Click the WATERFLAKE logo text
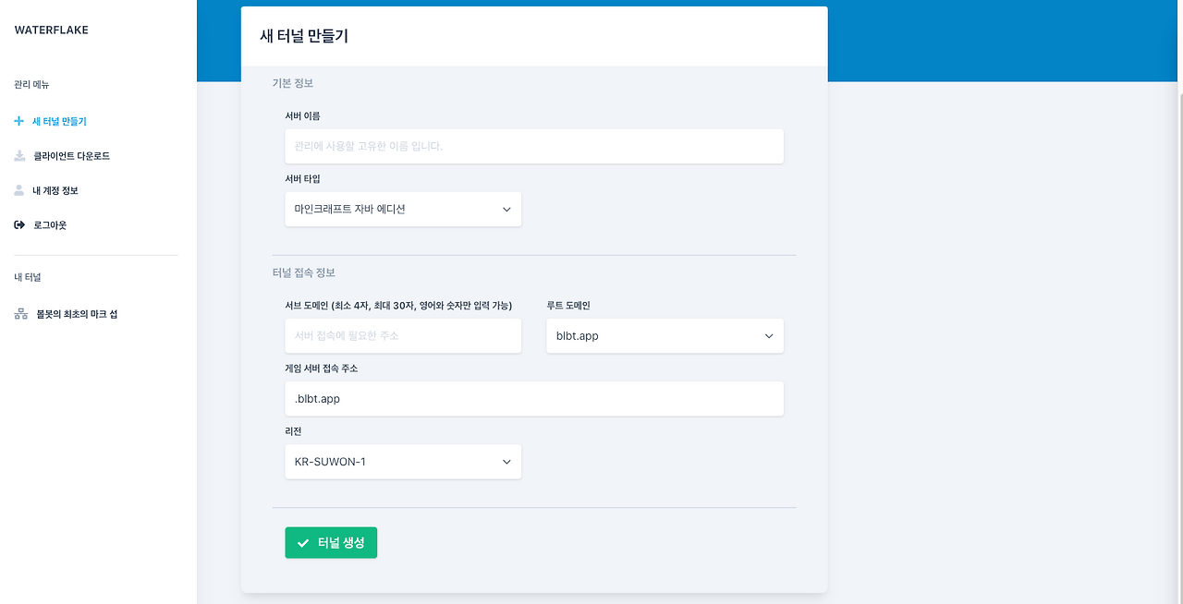Viewport: 1183px width, 604px height. coord(52,30)
